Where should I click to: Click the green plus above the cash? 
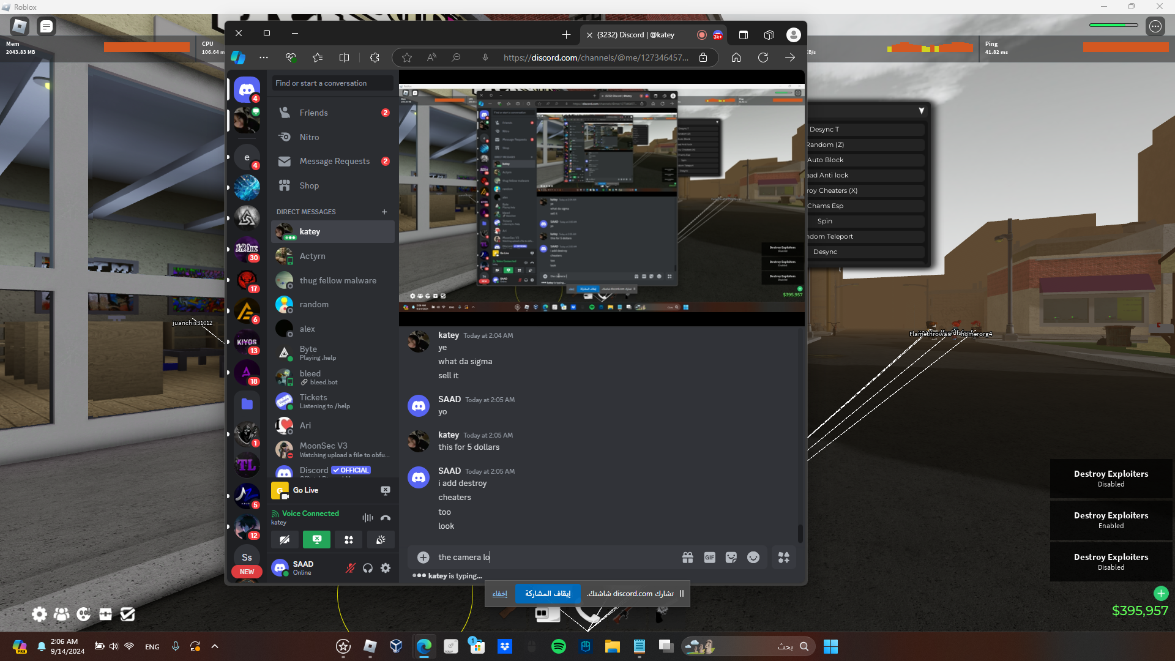[1161, 593]
